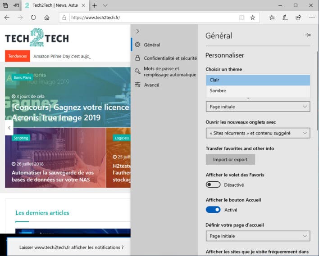319x256 pixels.
Task: Disable the Afficher le bouton Accueil toggle
Action: click(213, 210)
